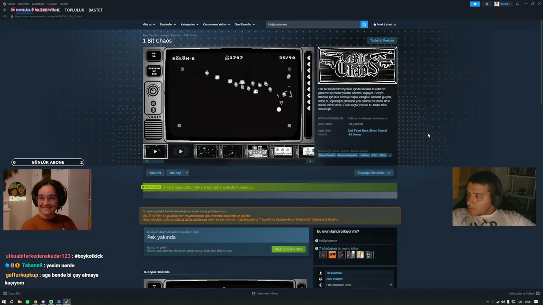This screenshot has width=543, height=305.
Task: Click Oyun Ekle at bottom left
Action: coord(12,294)
